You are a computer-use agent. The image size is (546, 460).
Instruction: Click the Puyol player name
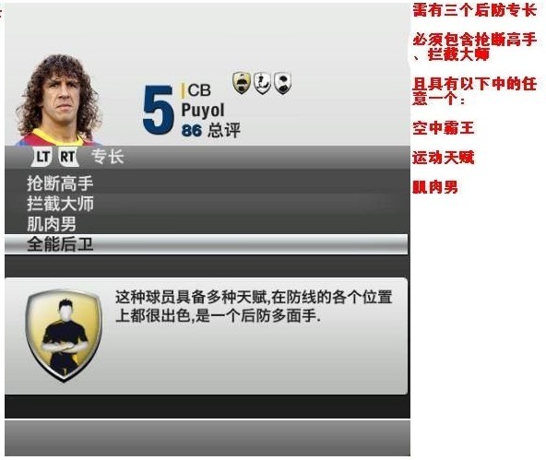pyautogui.click(x=203, y=111)
